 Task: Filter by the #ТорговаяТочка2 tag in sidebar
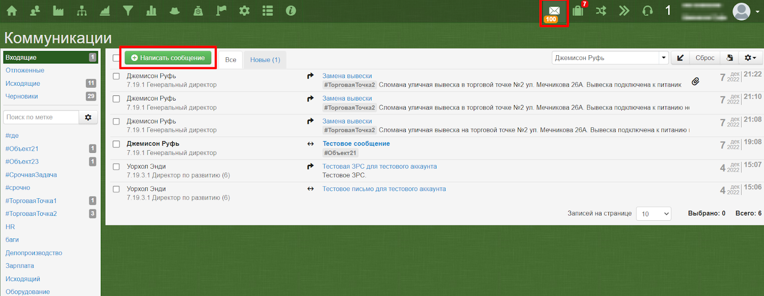[31, 214]
